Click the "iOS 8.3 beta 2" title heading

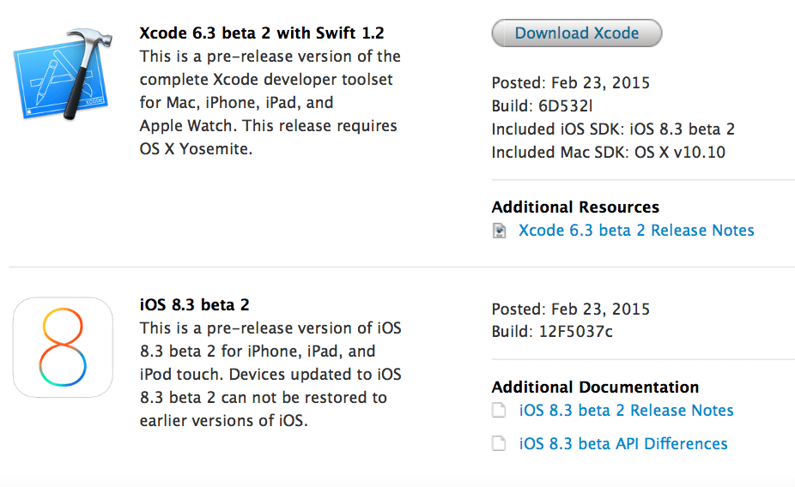(194, 305)
